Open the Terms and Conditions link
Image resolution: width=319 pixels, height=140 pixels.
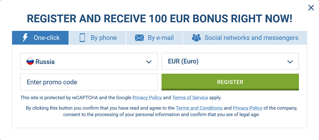tap(199, 108)
